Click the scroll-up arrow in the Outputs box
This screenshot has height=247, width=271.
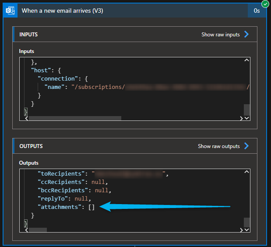pos(246,172)
